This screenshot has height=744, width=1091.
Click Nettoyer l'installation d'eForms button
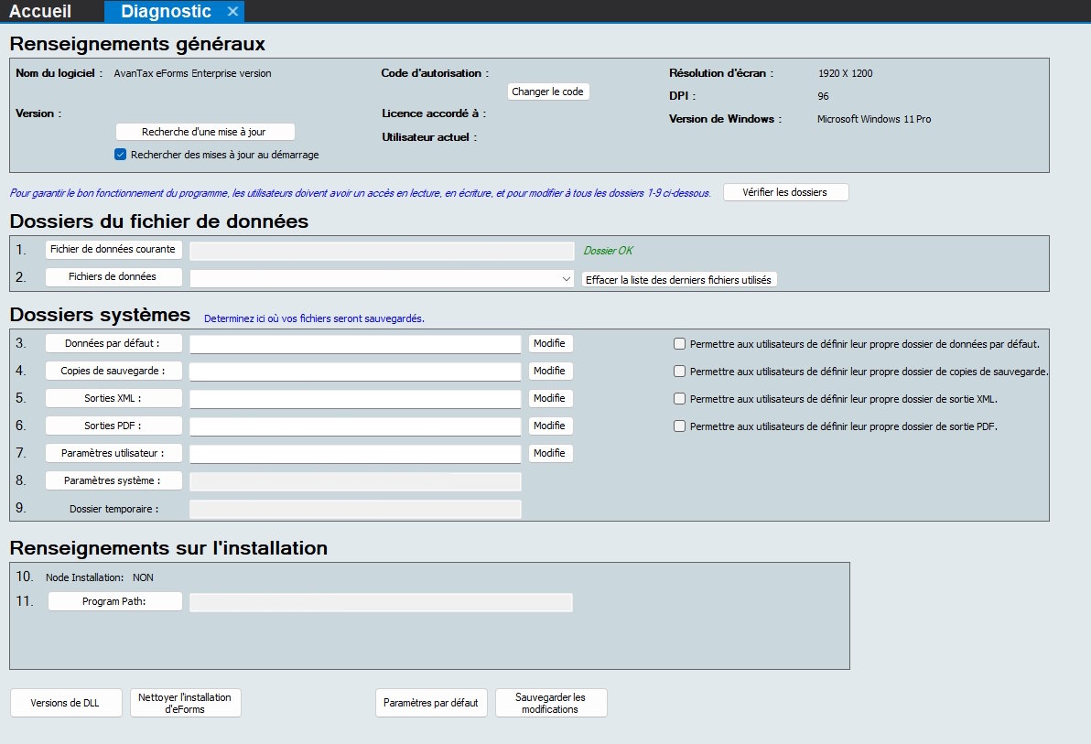pyautogui.click(x=185, y=703)
